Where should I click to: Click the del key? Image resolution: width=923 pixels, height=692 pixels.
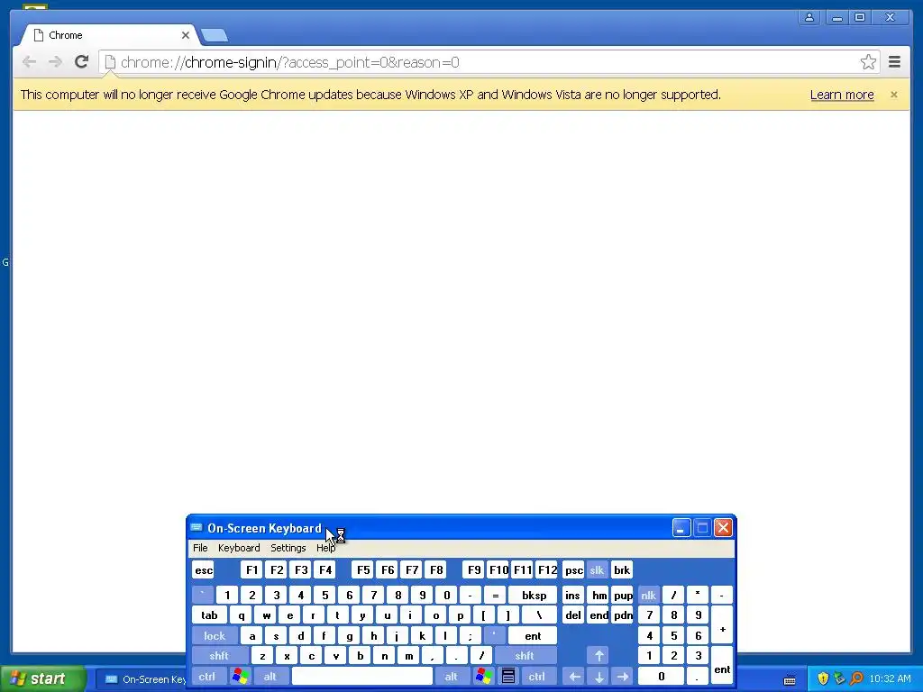coord(572,615)
